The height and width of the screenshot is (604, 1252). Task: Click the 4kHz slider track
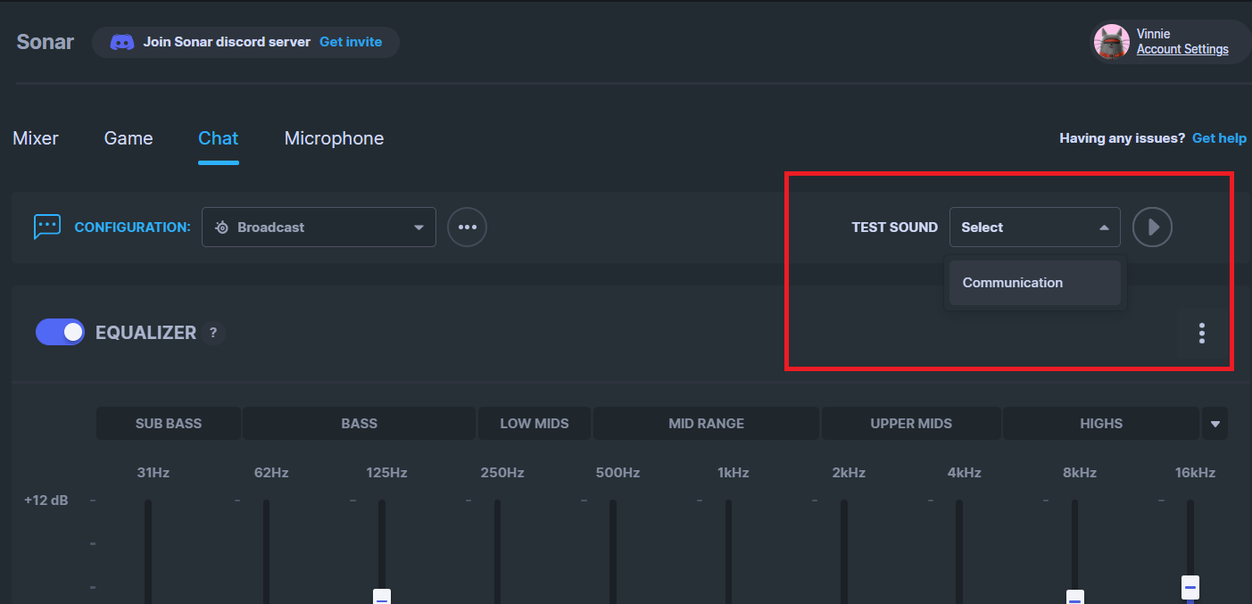(x=959, y=551)
